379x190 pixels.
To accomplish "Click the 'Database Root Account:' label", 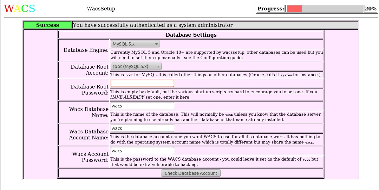I will pos(90,70).
